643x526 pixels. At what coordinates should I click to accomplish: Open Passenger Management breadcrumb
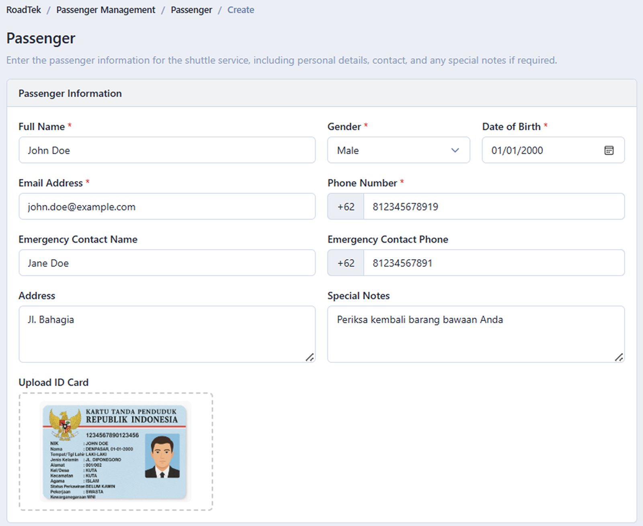106,10
